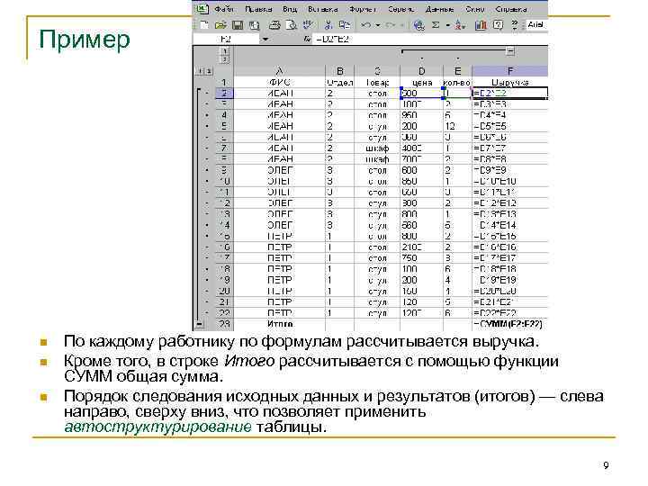This screenshot has height=486, width=648.
Task: Open the Правка menu
Action: coord(258,9)
